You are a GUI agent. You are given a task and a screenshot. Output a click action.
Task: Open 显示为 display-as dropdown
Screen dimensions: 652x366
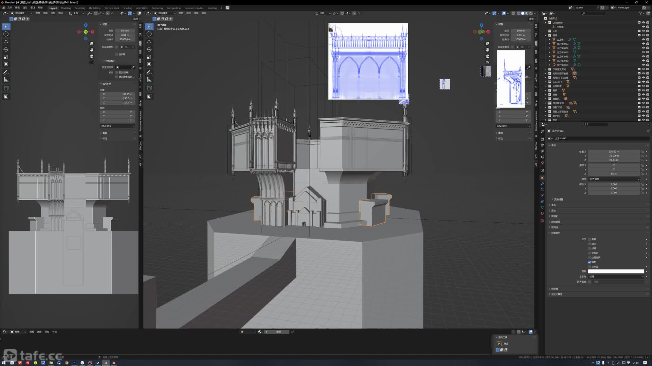[616, 277]
